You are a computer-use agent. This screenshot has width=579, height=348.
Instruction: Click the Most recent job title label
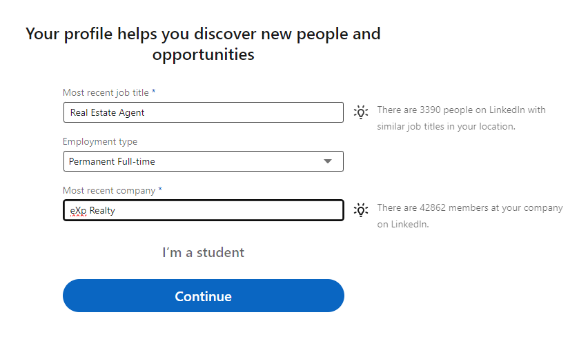tap(106, 92)
